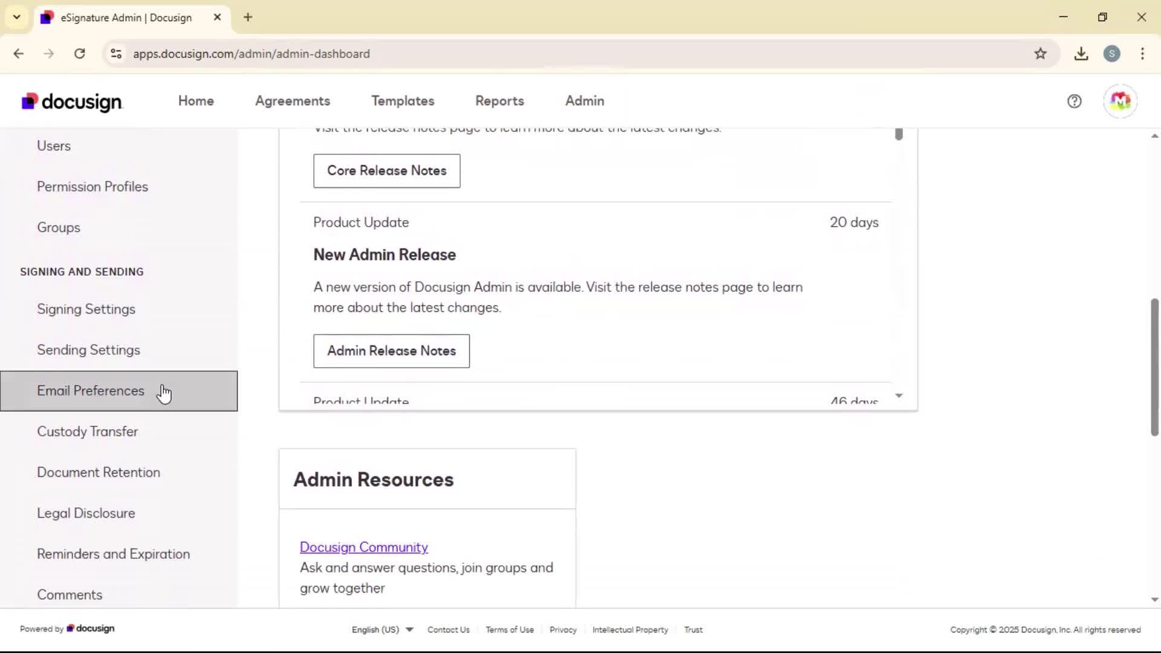Open Admin tab

point(585,101)
